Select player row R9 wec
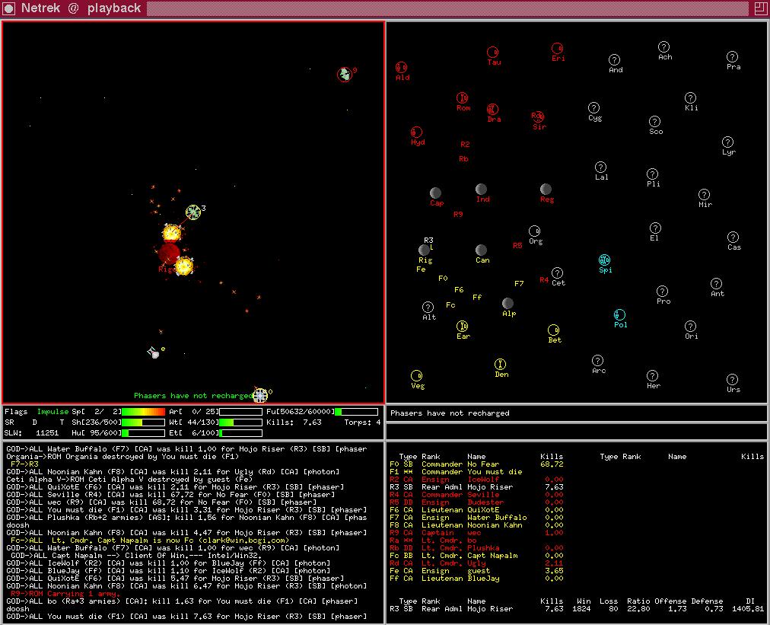Screen dimensions: 770x625 pos(476,533)
